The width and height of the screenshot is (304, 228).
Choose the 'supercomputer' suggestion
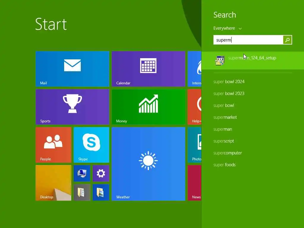click(228, 153)
